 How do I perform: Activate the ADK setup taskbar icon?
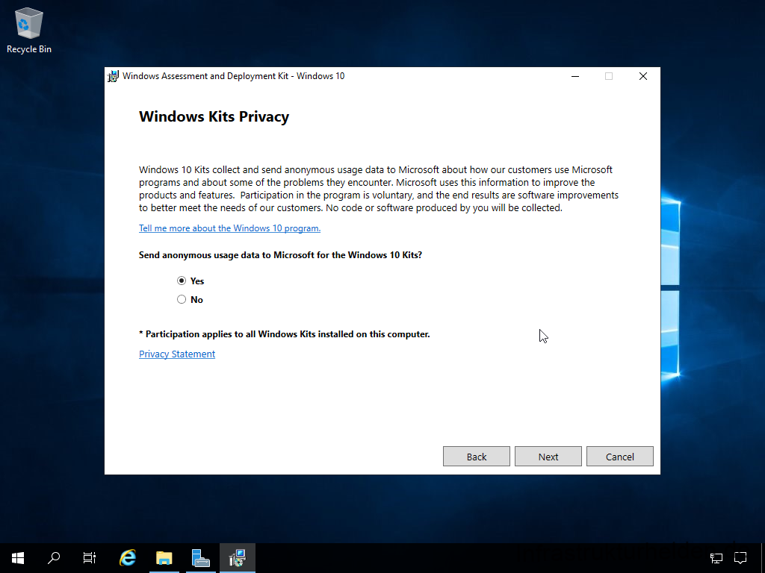point(237,558)
